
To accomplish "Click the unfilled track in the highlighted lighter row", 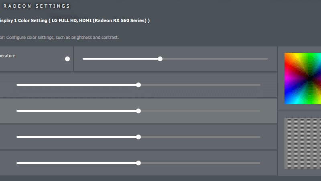I will point(201,111).
